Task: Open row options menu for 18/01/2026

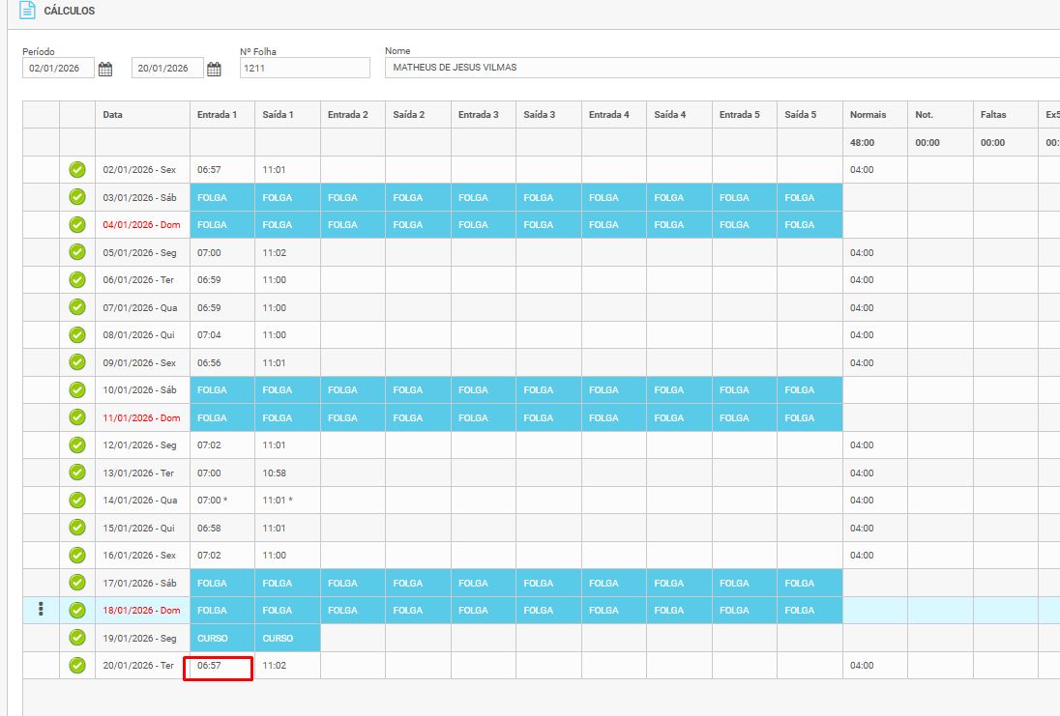Action: click(40, 609)
